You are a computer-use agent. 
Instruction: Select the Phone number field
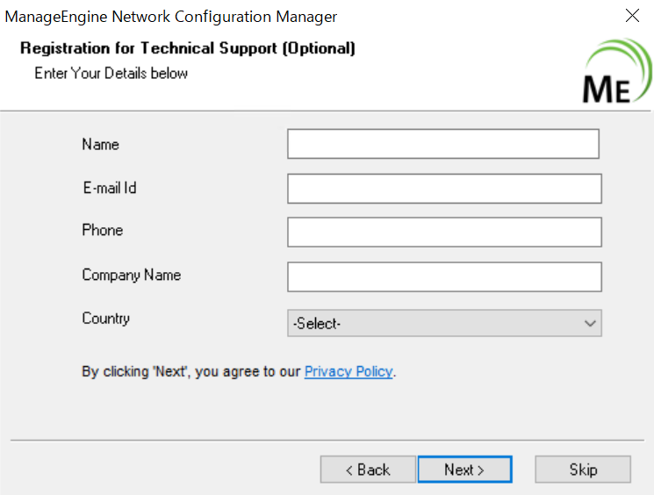click(444, 233)
